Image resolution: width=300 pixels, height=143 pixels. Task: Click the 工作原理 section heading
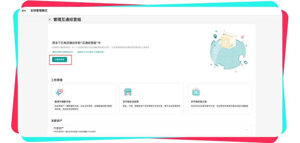pos(57,80)
